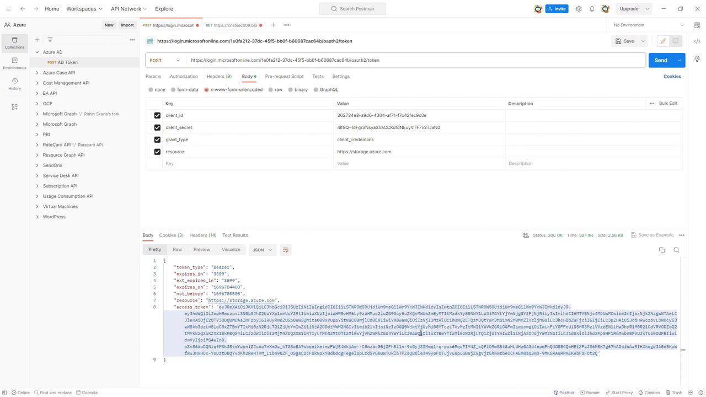Open Postbot in status bar

(564, 393)
